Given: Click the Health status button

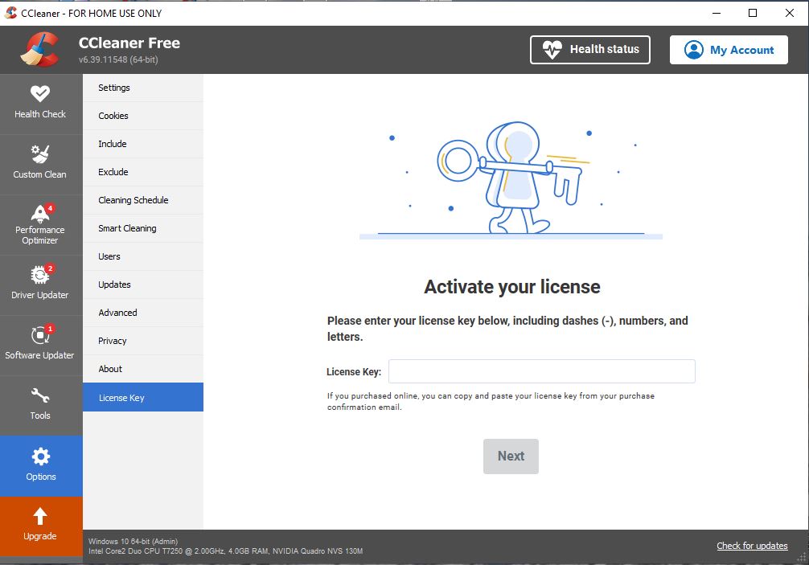Looking at the screenshot, I should (x=590, y=50).
